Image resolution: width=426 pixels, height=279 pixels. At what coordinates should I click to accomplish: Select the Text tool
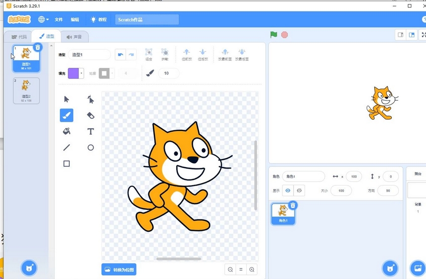(x=90, y=131)
